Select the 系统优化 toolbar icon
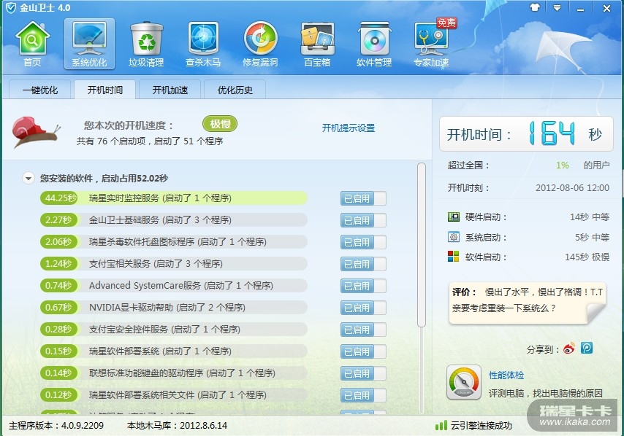 coord(89,44)
